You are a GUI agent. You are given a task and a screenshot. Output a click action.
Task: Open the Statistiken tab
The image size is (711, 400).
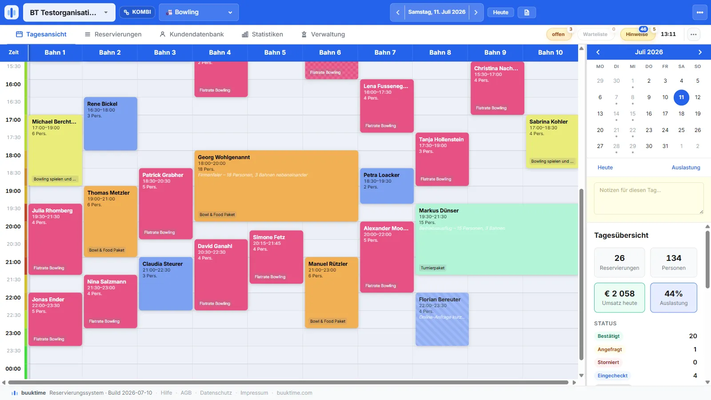[262, 34]
